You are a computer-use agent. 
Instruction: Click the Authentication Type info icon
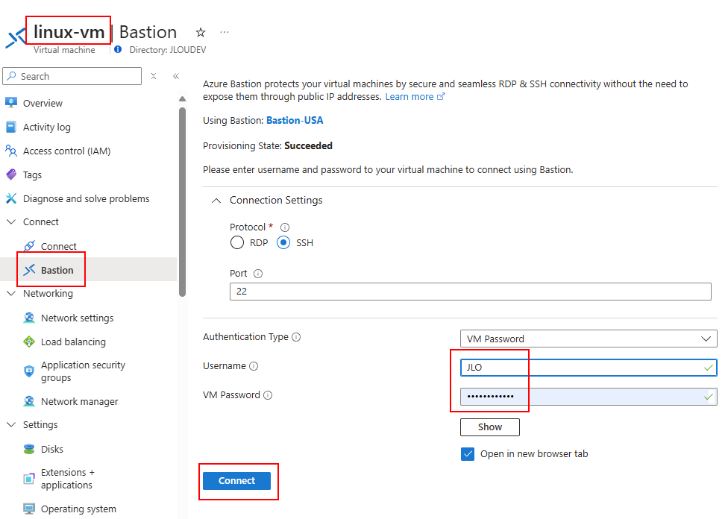click(296, 337)
